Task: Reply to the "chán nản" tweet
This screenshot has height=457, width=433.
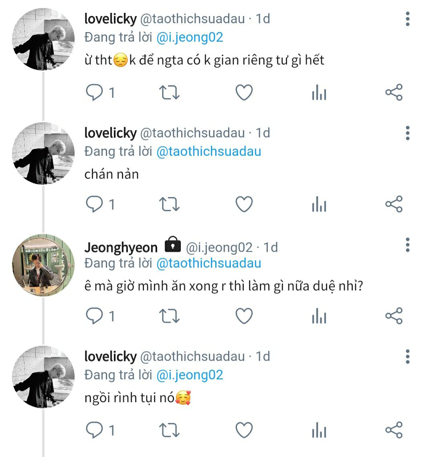Action: click(95, 204)
